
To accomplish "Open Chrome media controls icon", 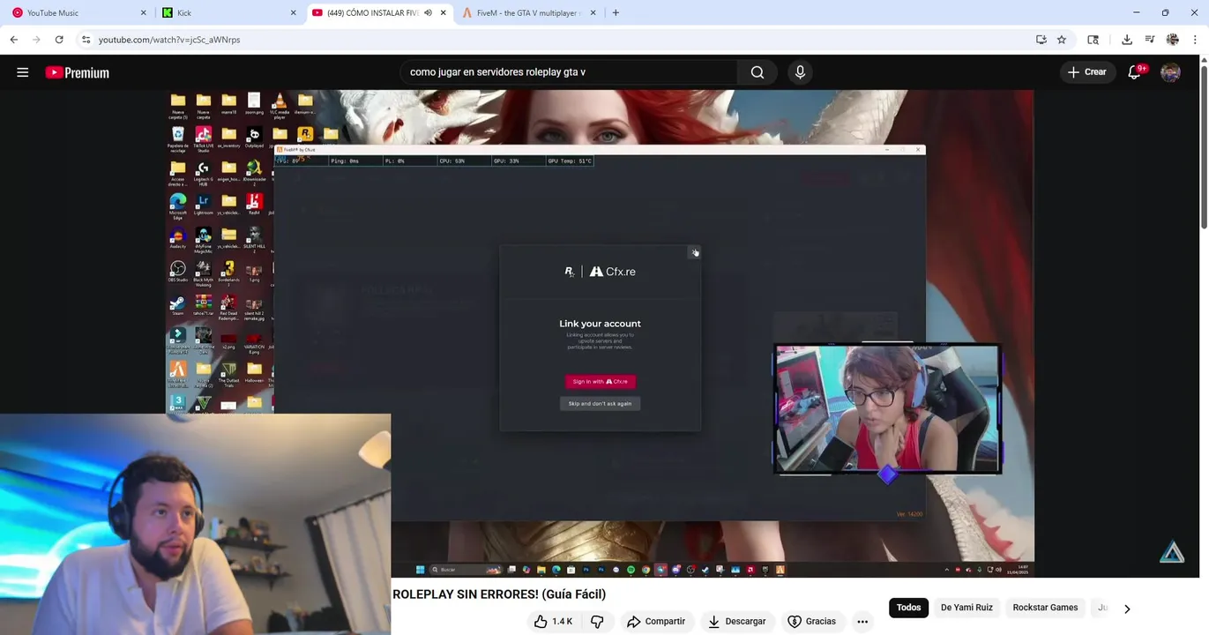I will [x=1150, y=40].
